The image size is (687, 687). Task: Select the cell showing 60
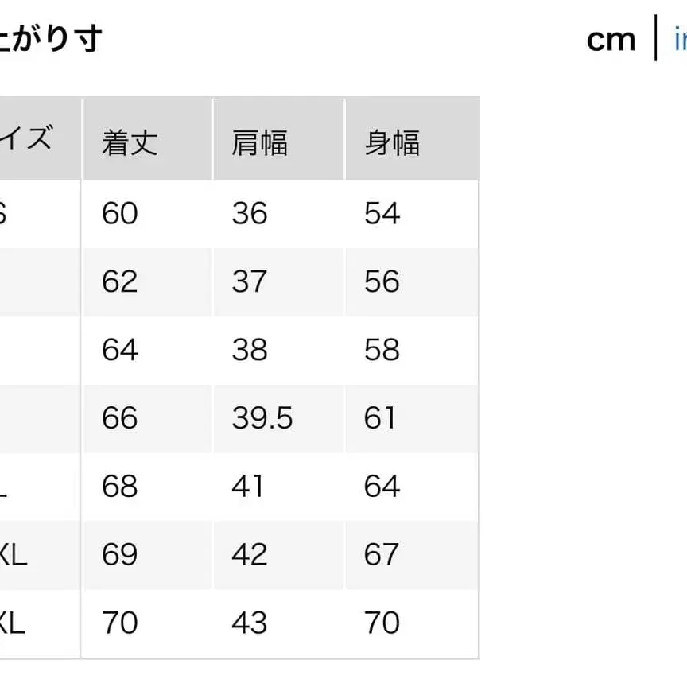point(119,213)
